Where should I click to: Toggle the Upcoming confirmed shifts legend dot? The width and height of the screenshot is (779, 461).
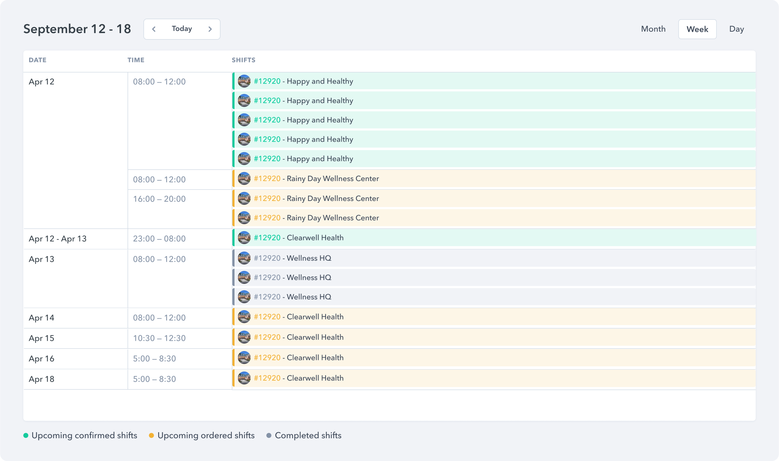click(x=25, y=435)
